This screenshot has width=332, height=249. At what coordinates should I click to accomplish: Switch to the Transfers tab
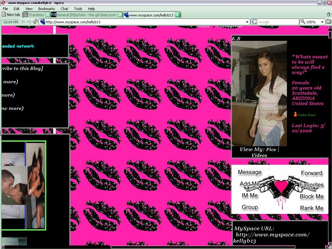36,15
